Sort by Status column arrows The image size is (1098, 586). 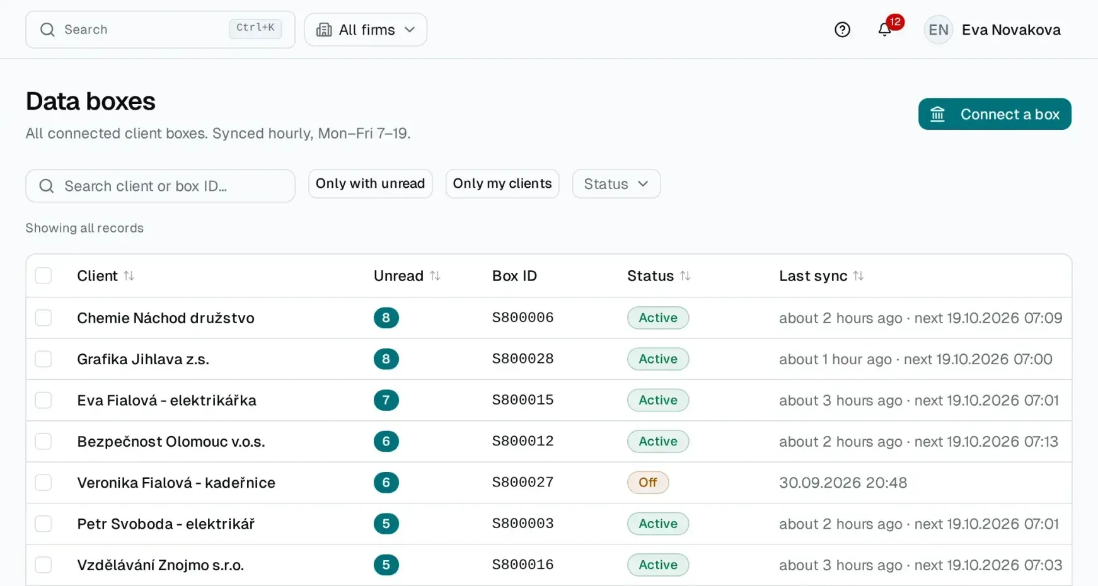pyautogui.click(x=685, y=276)
